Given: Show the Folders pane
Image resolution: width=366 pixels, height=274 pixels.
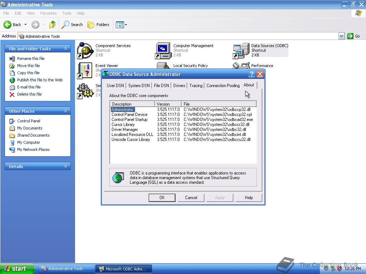Looking at the screenshot, I should tap(98, 25).
